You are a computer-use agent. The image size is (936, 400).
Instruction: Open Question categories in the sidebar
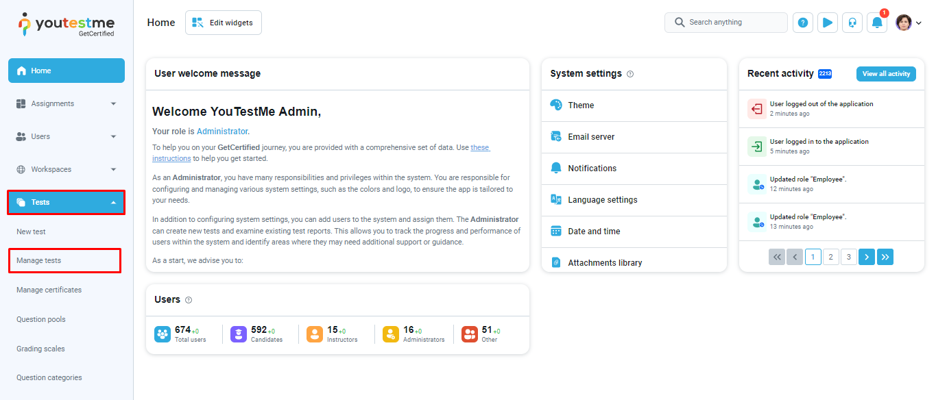49,377
